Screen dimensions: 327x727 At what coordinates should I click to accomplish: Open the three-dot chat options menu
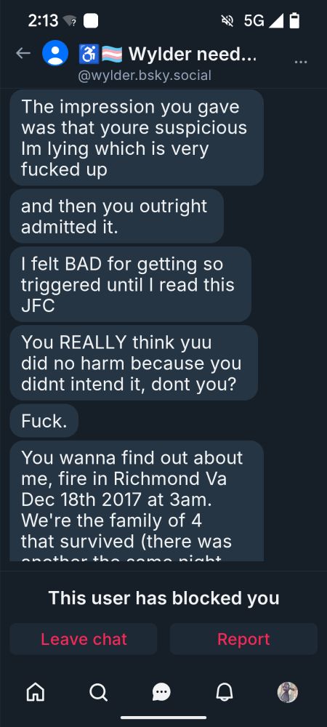click(301, 62)
